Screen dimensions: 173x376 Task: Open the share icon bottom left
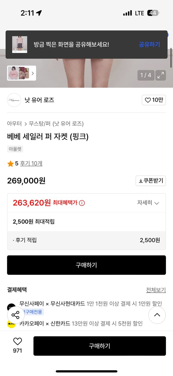pyautogui.click(x=15, y=315)
